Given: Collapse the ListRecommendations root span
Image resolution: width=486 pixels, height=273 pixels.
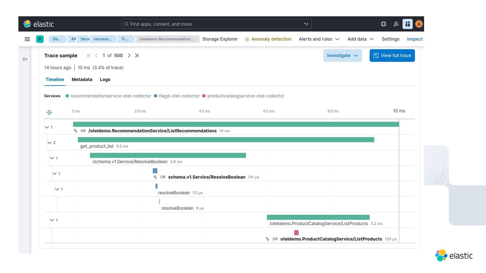Looking at the screenshot, I should click(x=47, y=127).
